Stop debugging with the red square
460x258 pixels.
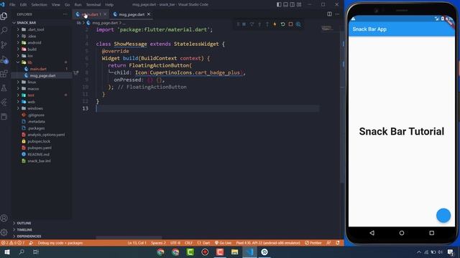pyautogui.click(x=290, y=24)
